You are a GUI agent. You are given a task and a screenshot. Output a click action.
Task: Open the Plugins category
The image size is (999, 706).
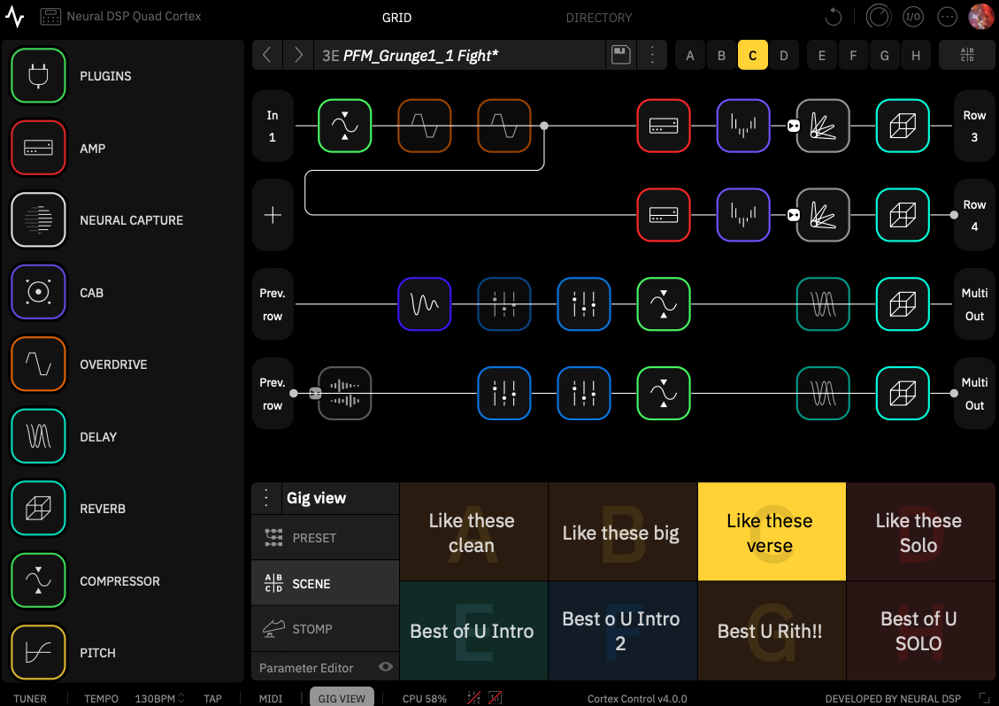coord(38,76)
